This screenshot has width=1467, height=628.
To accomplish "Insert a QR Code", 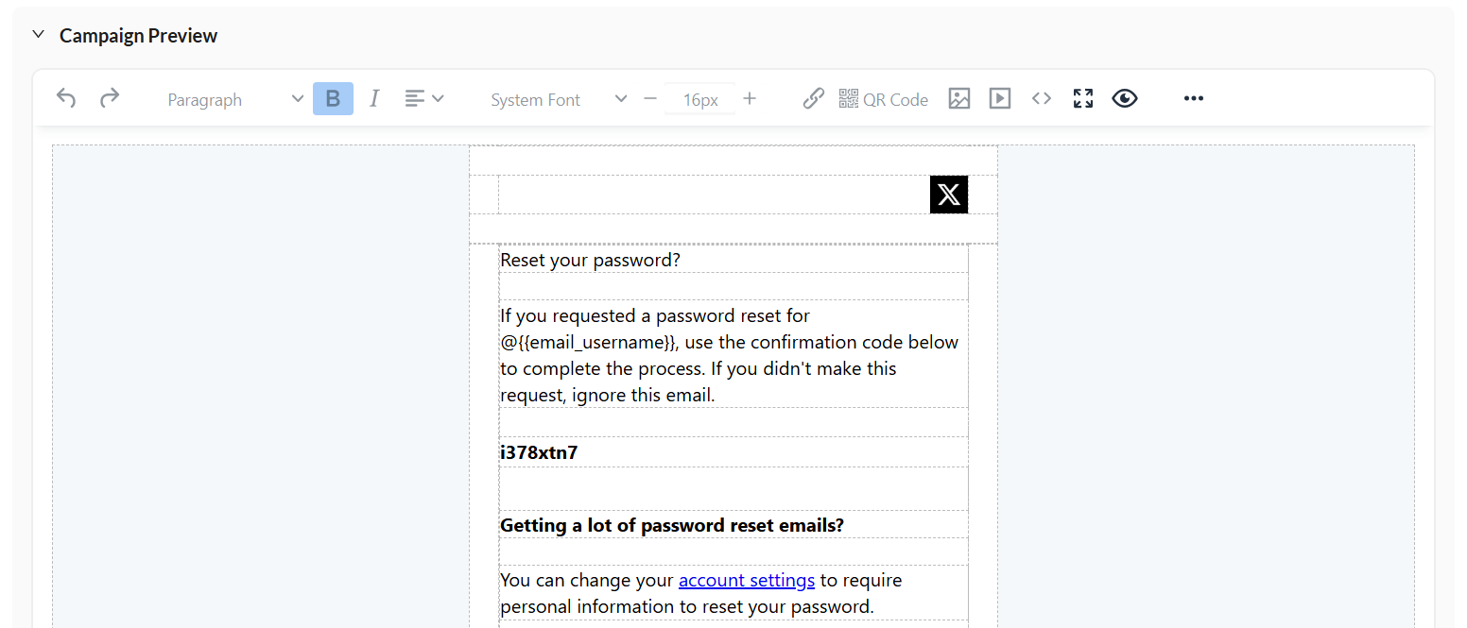I will coord(884,99).
